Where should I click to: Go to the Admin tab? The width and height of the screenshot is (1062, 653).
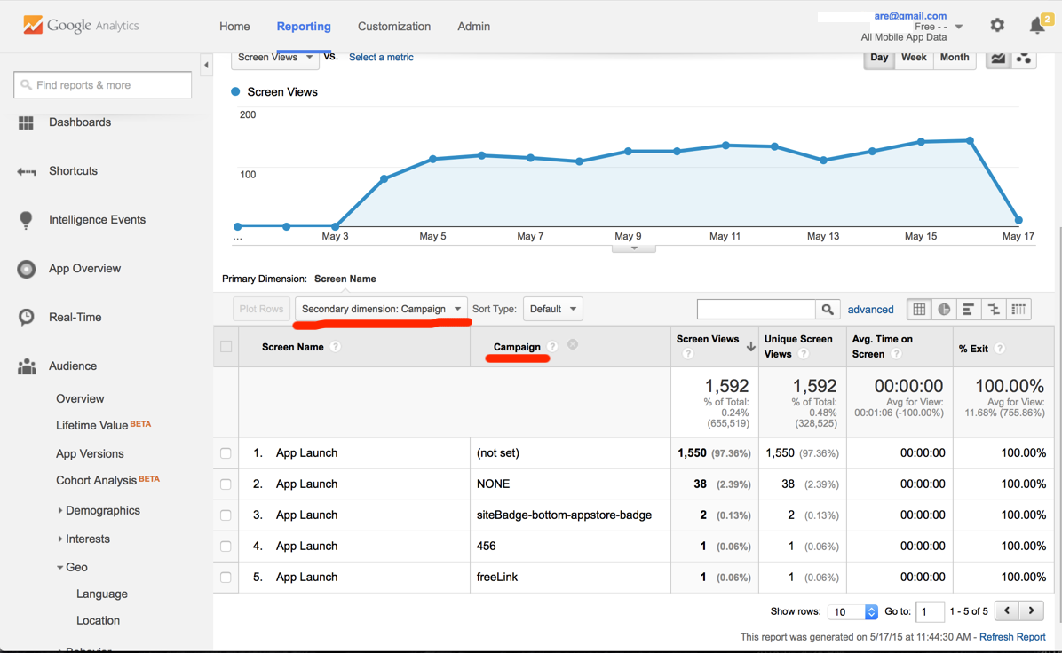click(x=473, y=27)
